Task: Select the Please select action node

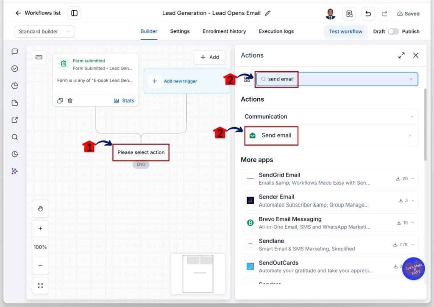Action: (141, 152)
